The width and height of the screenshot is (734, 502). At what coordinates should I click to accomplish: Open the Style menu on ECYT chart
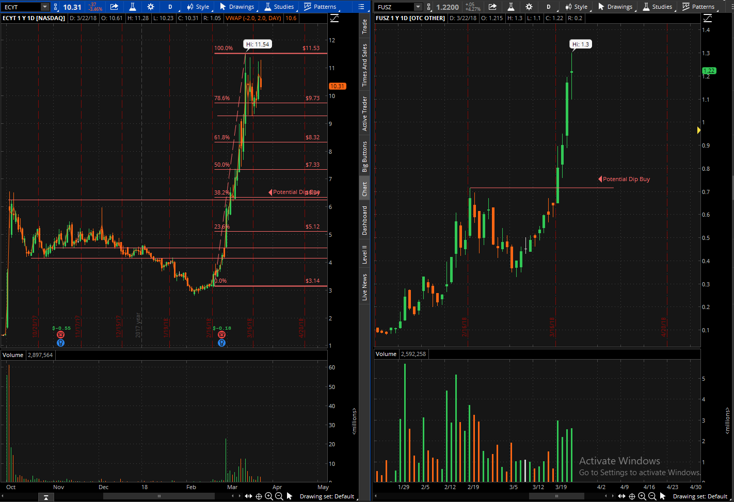(x=198, y=7)
